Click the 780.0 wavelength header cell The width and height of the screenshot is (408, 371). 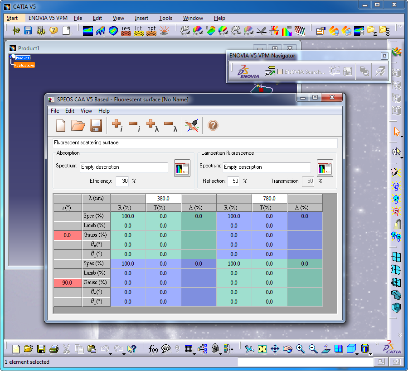(269, 199)
